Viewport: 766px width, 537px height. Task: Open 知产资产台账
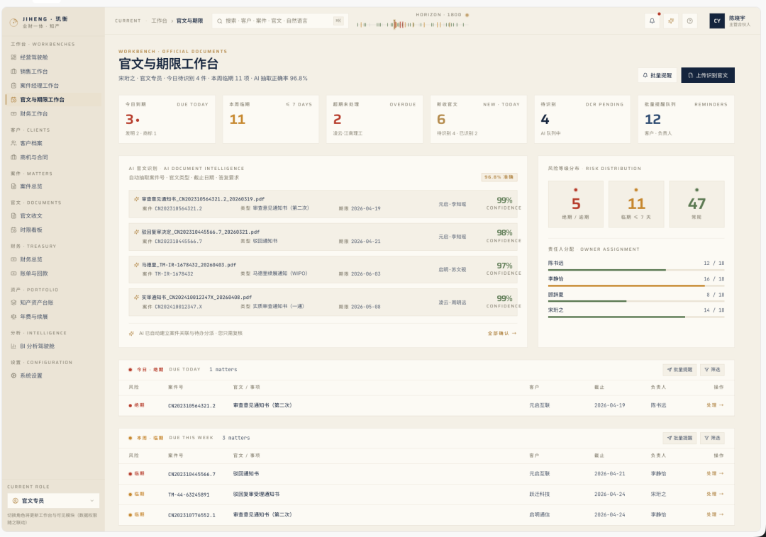click(52, 303)
